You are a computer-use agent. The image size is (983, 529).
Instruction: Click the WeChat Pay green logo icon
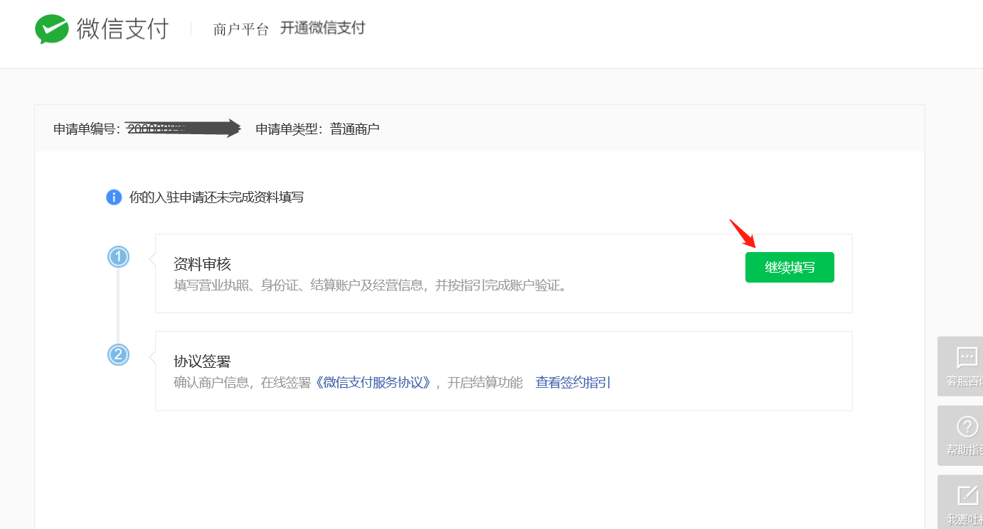(x=52, y=29)
